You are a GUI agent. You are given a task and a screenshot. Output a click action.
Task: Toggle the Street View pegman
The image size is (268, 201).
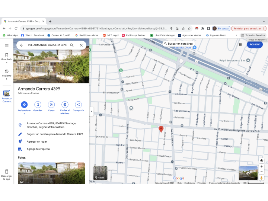point(262,178)
